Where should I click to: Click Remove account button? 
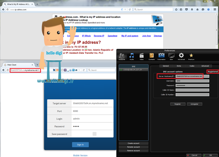click(x=134, y=151)
